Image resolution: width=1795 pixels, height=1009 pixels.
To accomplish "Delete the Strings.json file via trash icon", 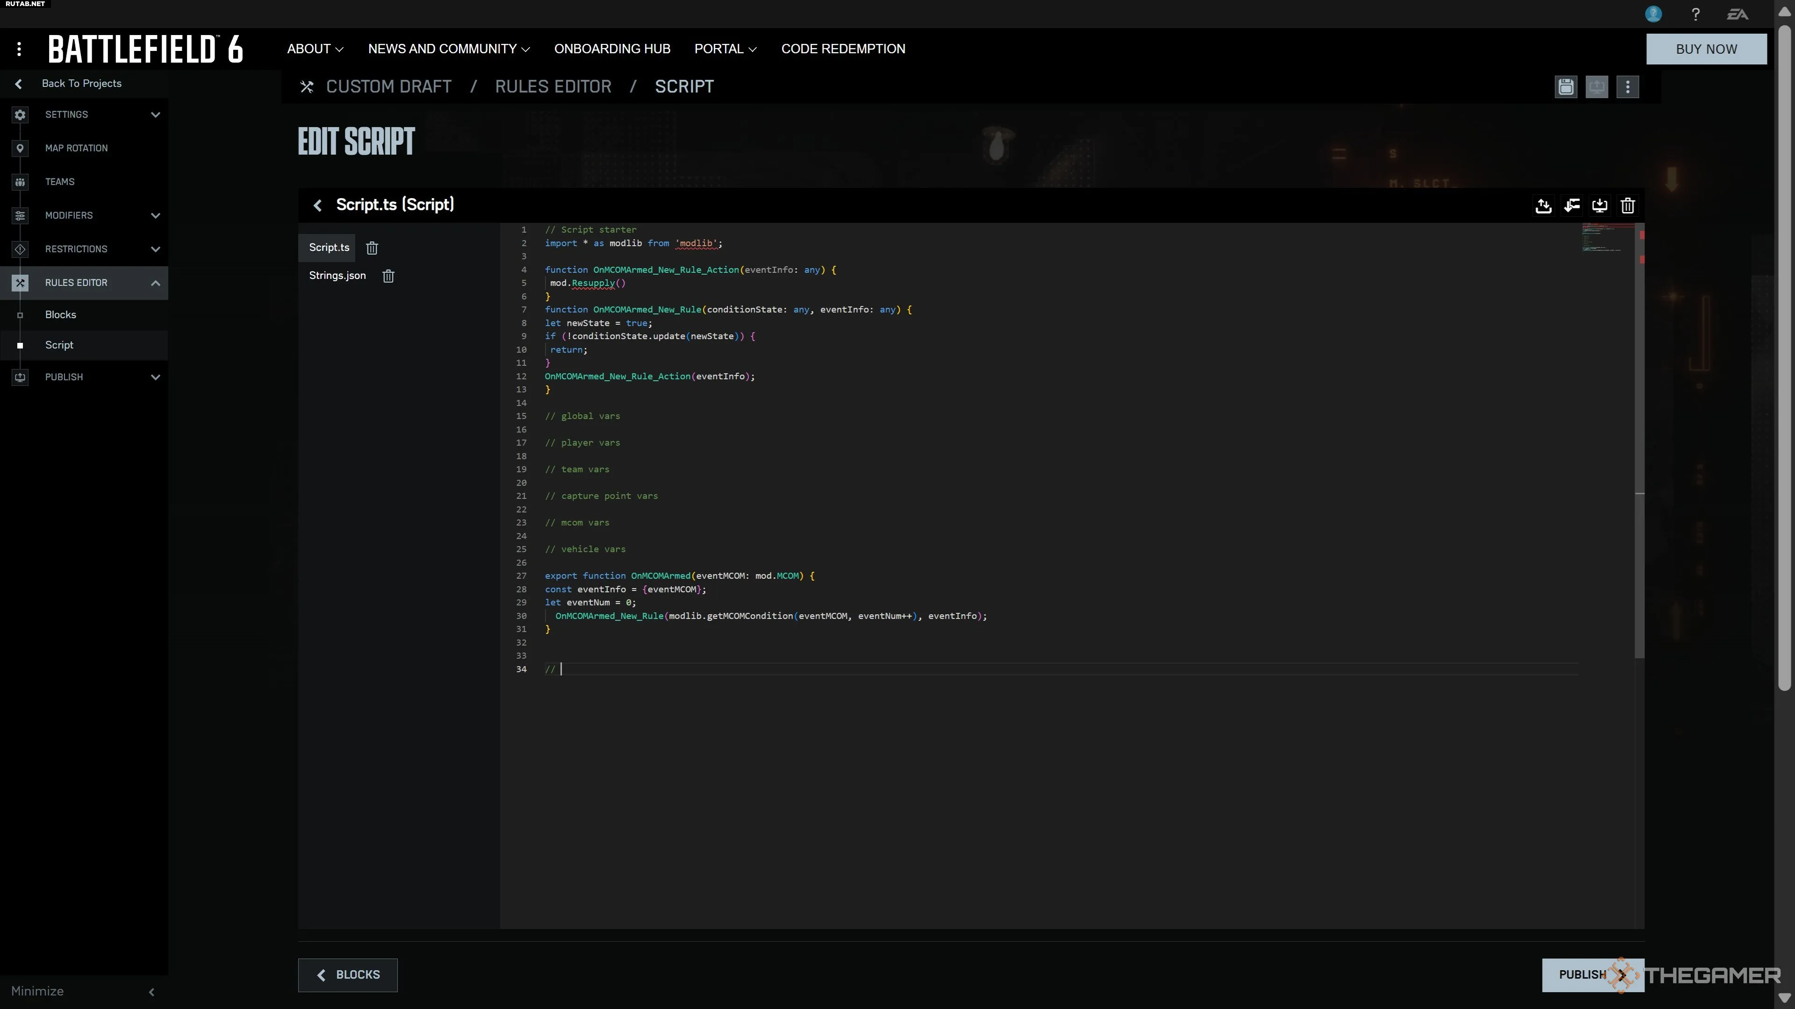I will point(388,277).
